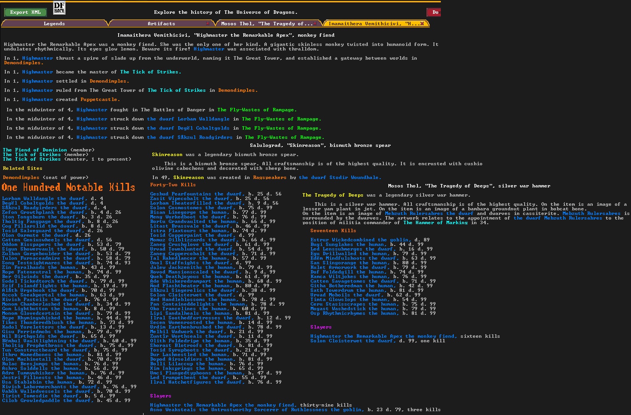
Task: Open Zefon Growthplank the dwarf kill entry
Action: coord(61,212)
